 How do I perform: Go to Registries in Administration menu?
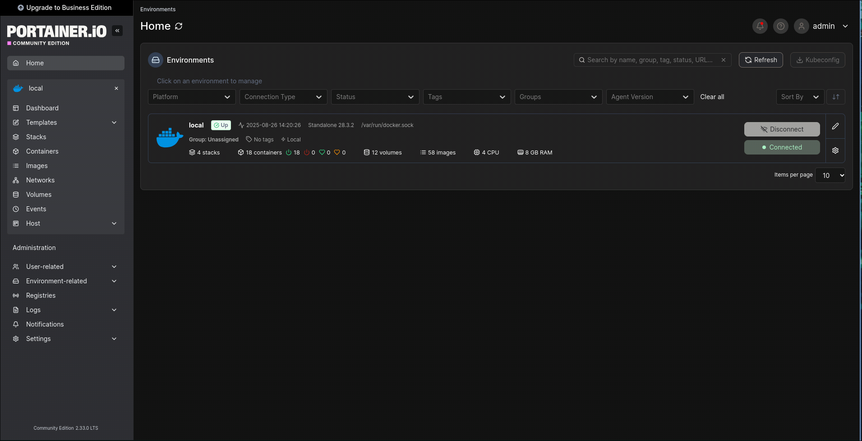(x=41, y=296)
